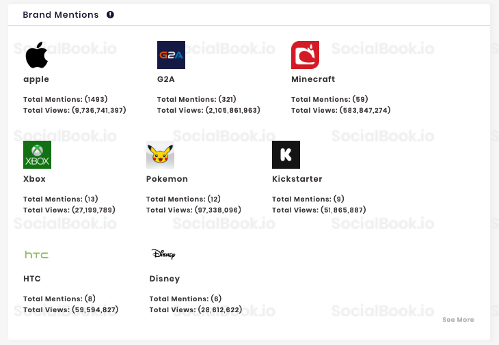
Task: Click Pokemon Total Mentions (12)
Action: (183, 199)
